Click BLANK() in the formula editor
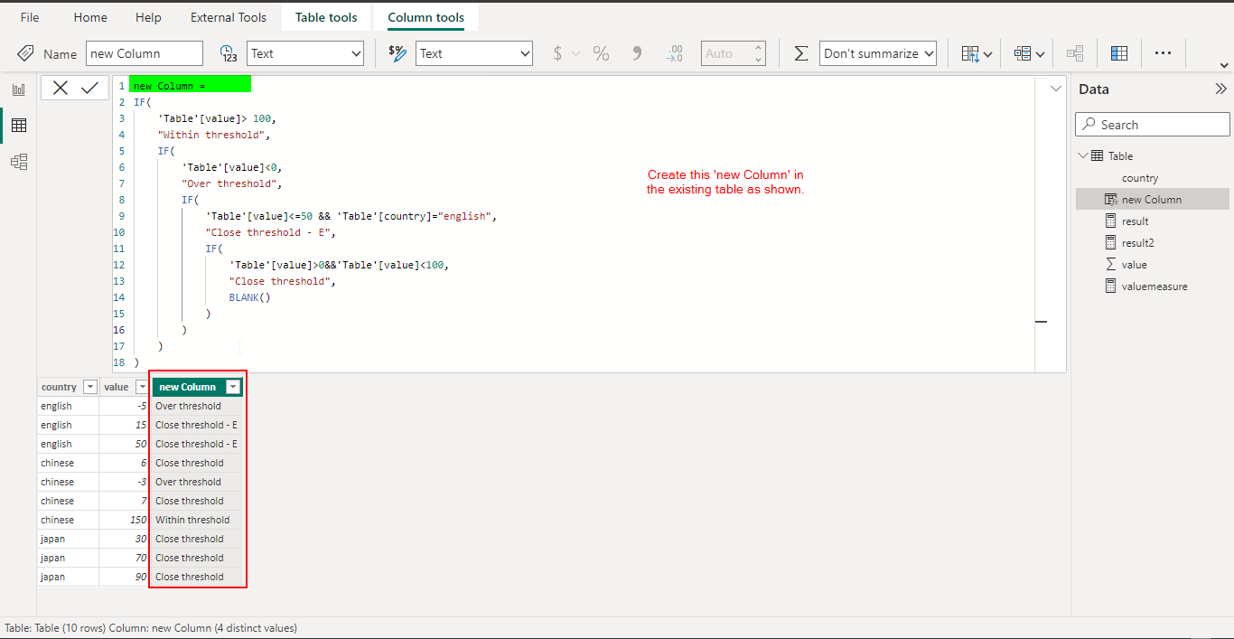1234x639 pixels. click(250, 297)
